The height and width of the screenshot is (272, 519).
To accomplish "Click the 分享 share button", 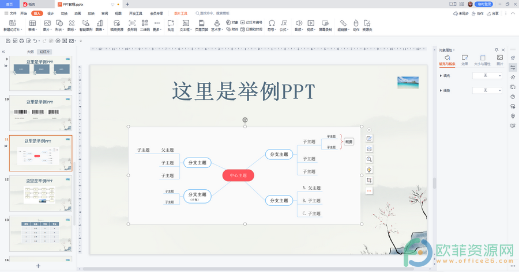I will [493, 14].
